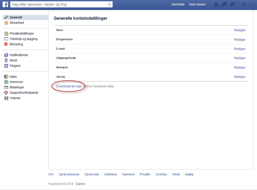Click Rediger for Netværk
Screen dimensions: 257x190
coord(240,67)
